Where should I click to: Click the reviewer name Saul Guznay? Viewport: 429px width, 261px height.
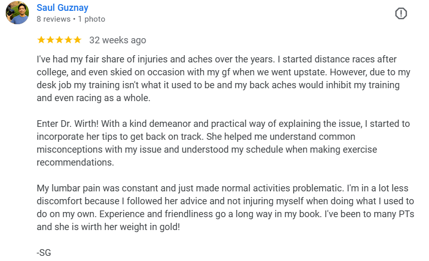point(62,8)
